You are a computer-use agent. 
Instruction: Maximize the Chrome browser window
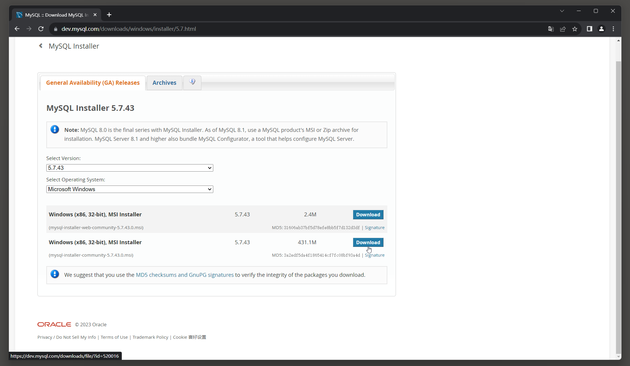(x=596, y=11)
